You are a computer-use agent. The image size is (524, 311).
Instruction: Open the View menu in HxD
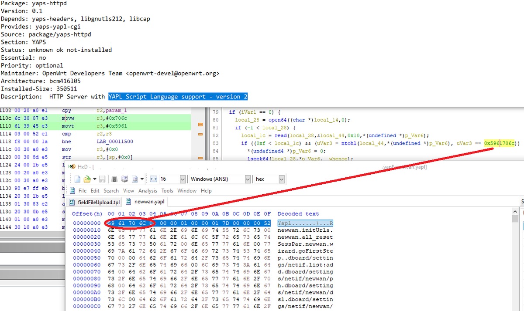tap(128, 191)
